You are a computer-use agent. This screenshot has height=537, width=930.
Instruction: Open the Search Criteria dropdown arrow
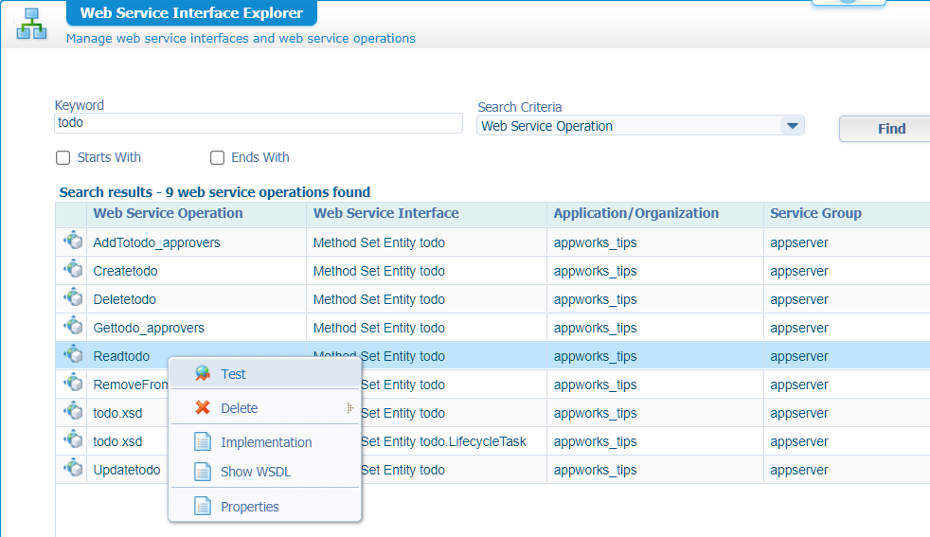click(x=791, y=126)
